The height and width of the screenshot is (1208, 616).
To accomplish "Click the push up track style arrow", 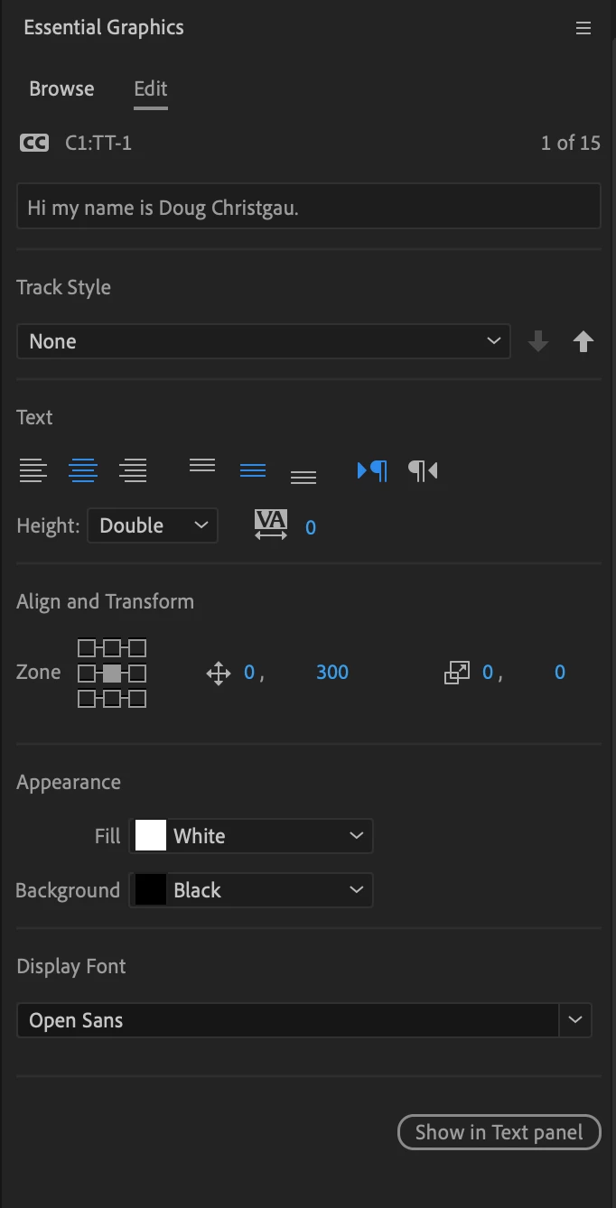I will (x=583, y=341).
